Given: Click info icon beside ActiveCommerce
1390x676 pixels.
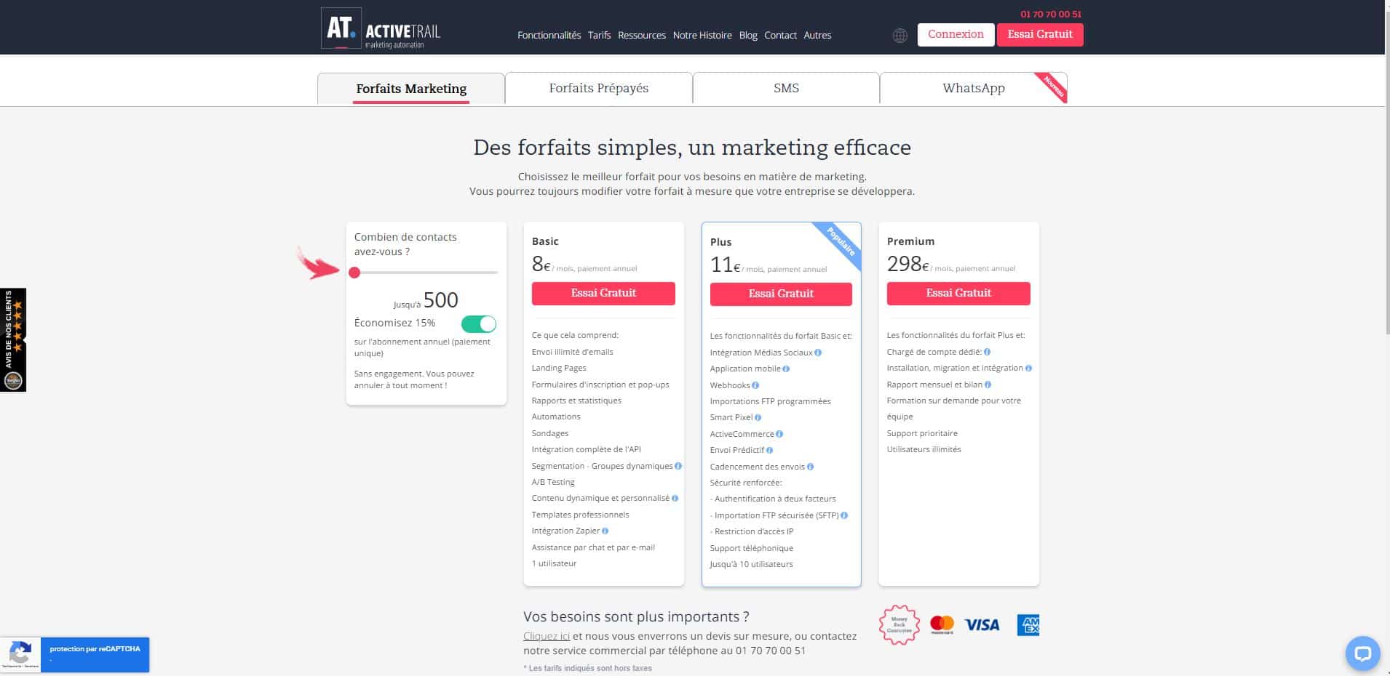Looking at the screenshot, I should point(779,434).
